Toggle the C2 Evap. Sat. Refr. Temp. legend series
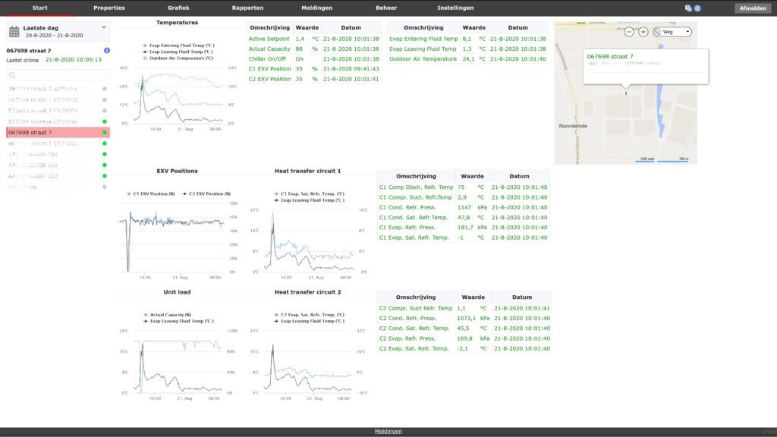 pos(310,315)
